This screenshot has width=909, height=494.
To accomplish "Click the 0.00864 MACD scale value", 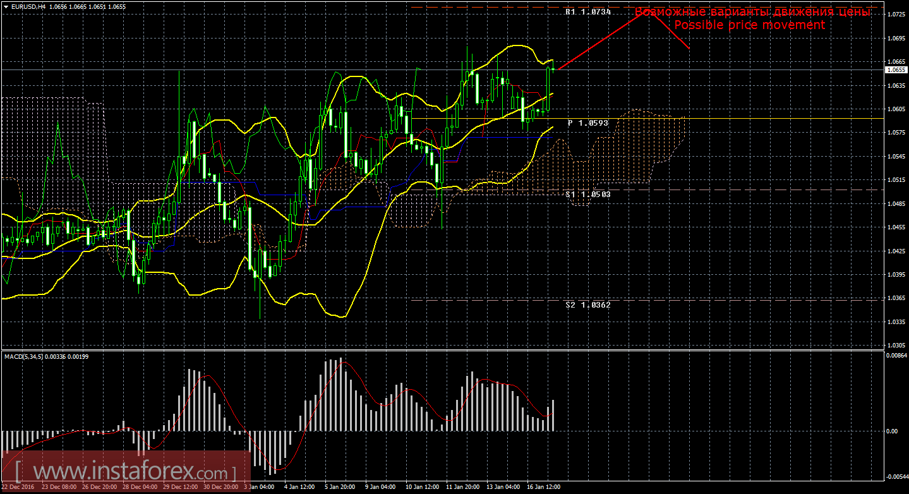I will point(897,357).
